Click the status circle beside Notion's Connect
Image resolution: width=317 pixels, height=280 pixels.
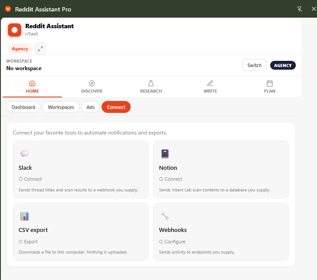pyautogui.click(x=161, y=179)
